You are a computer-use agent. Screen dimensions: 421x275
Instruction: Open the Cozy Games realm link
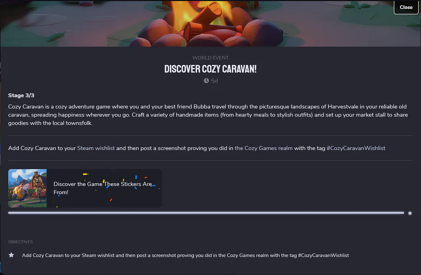[x=263, y=148]
